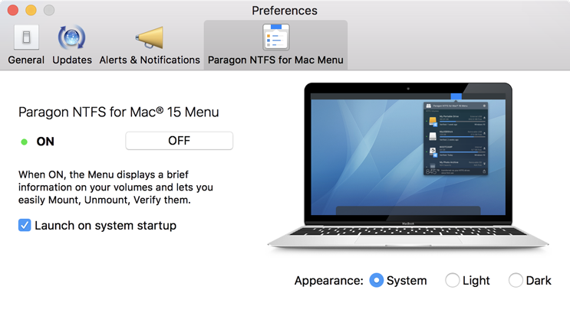Click the MacBook preview illustration
This screenshot has width=570, height=316.
point(408,166)
